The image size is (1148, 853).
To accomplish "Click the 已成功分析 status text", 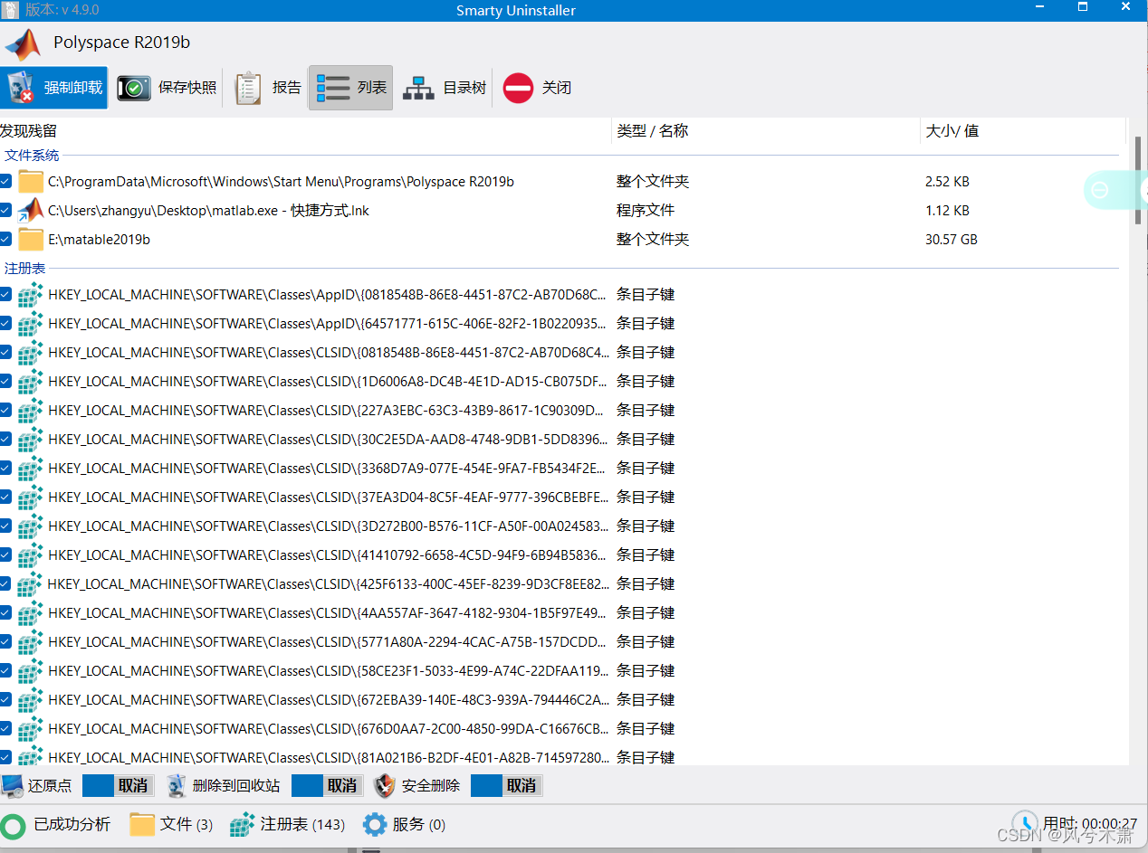I will [72, 825].
